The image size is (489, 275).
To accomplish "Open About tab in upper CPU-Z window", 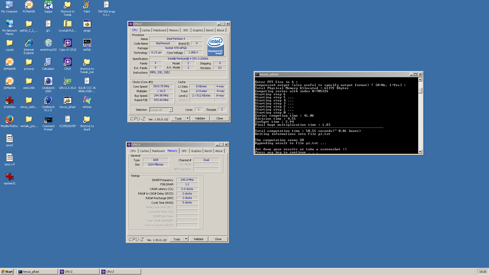I will click(221, 30).
